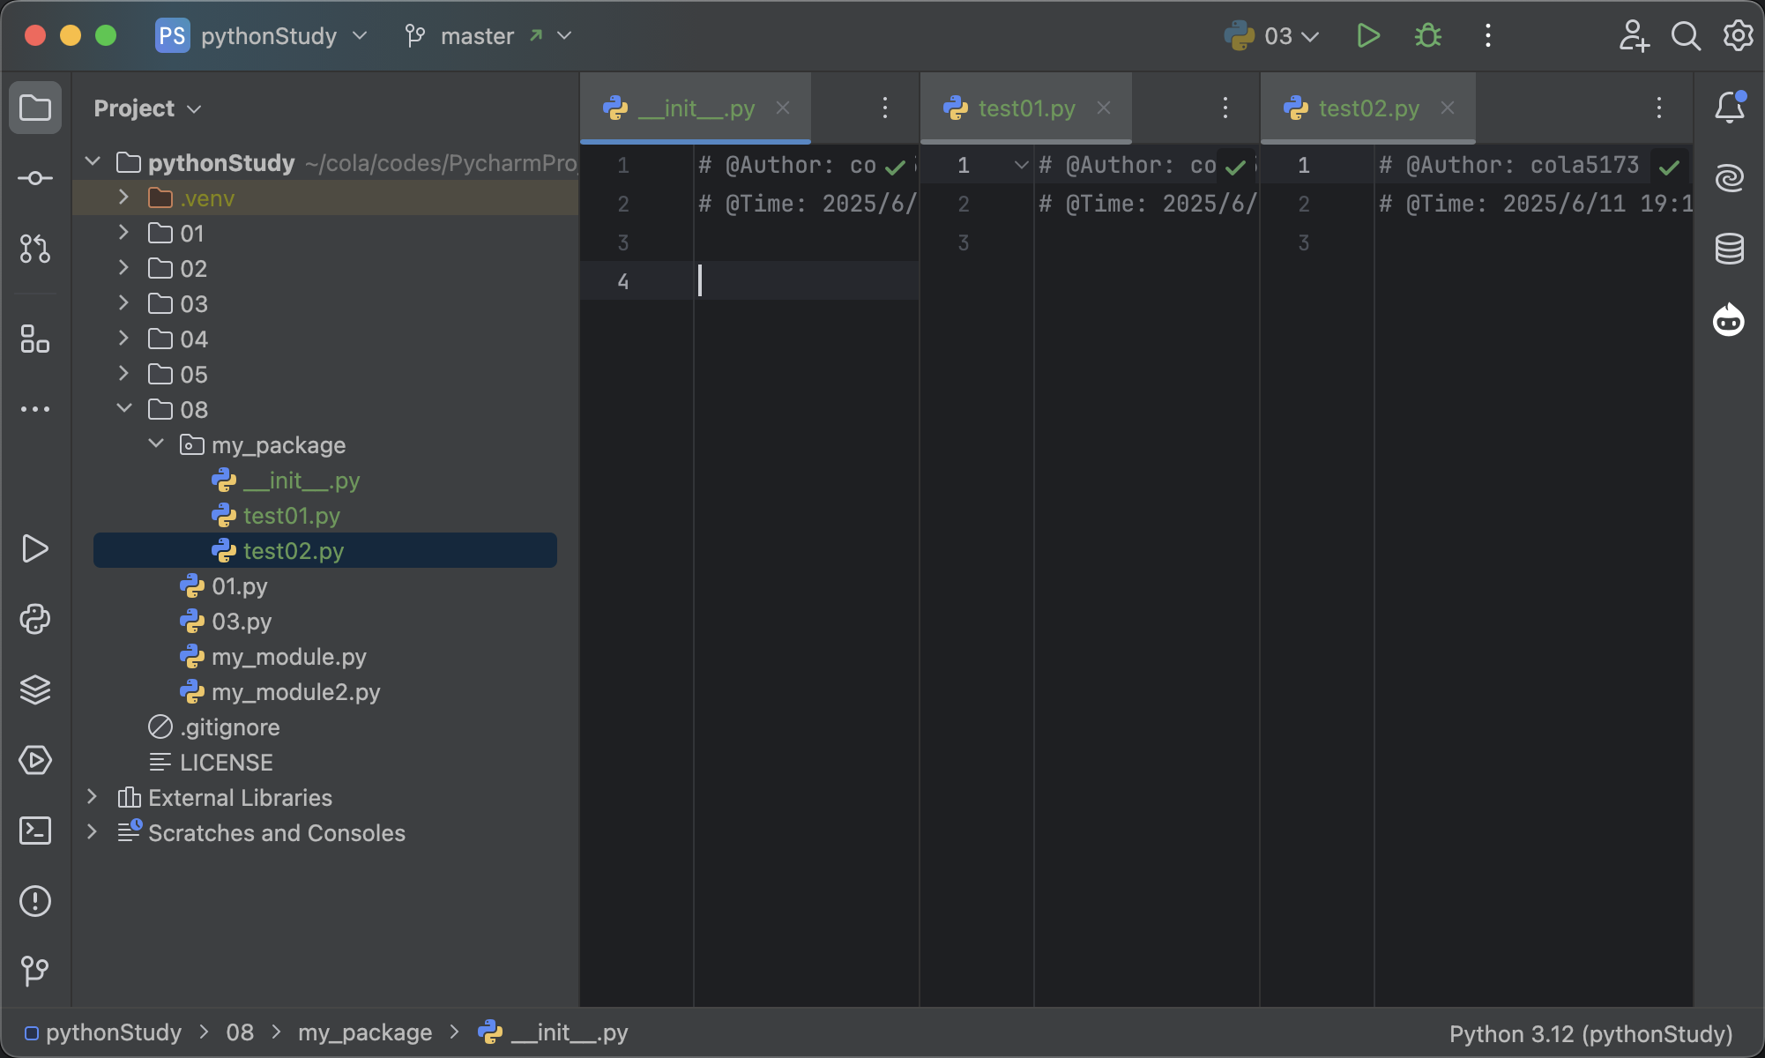Open the Problems tool window icon
This screenshot has width=1765, height=1058.
pos(35,901)
